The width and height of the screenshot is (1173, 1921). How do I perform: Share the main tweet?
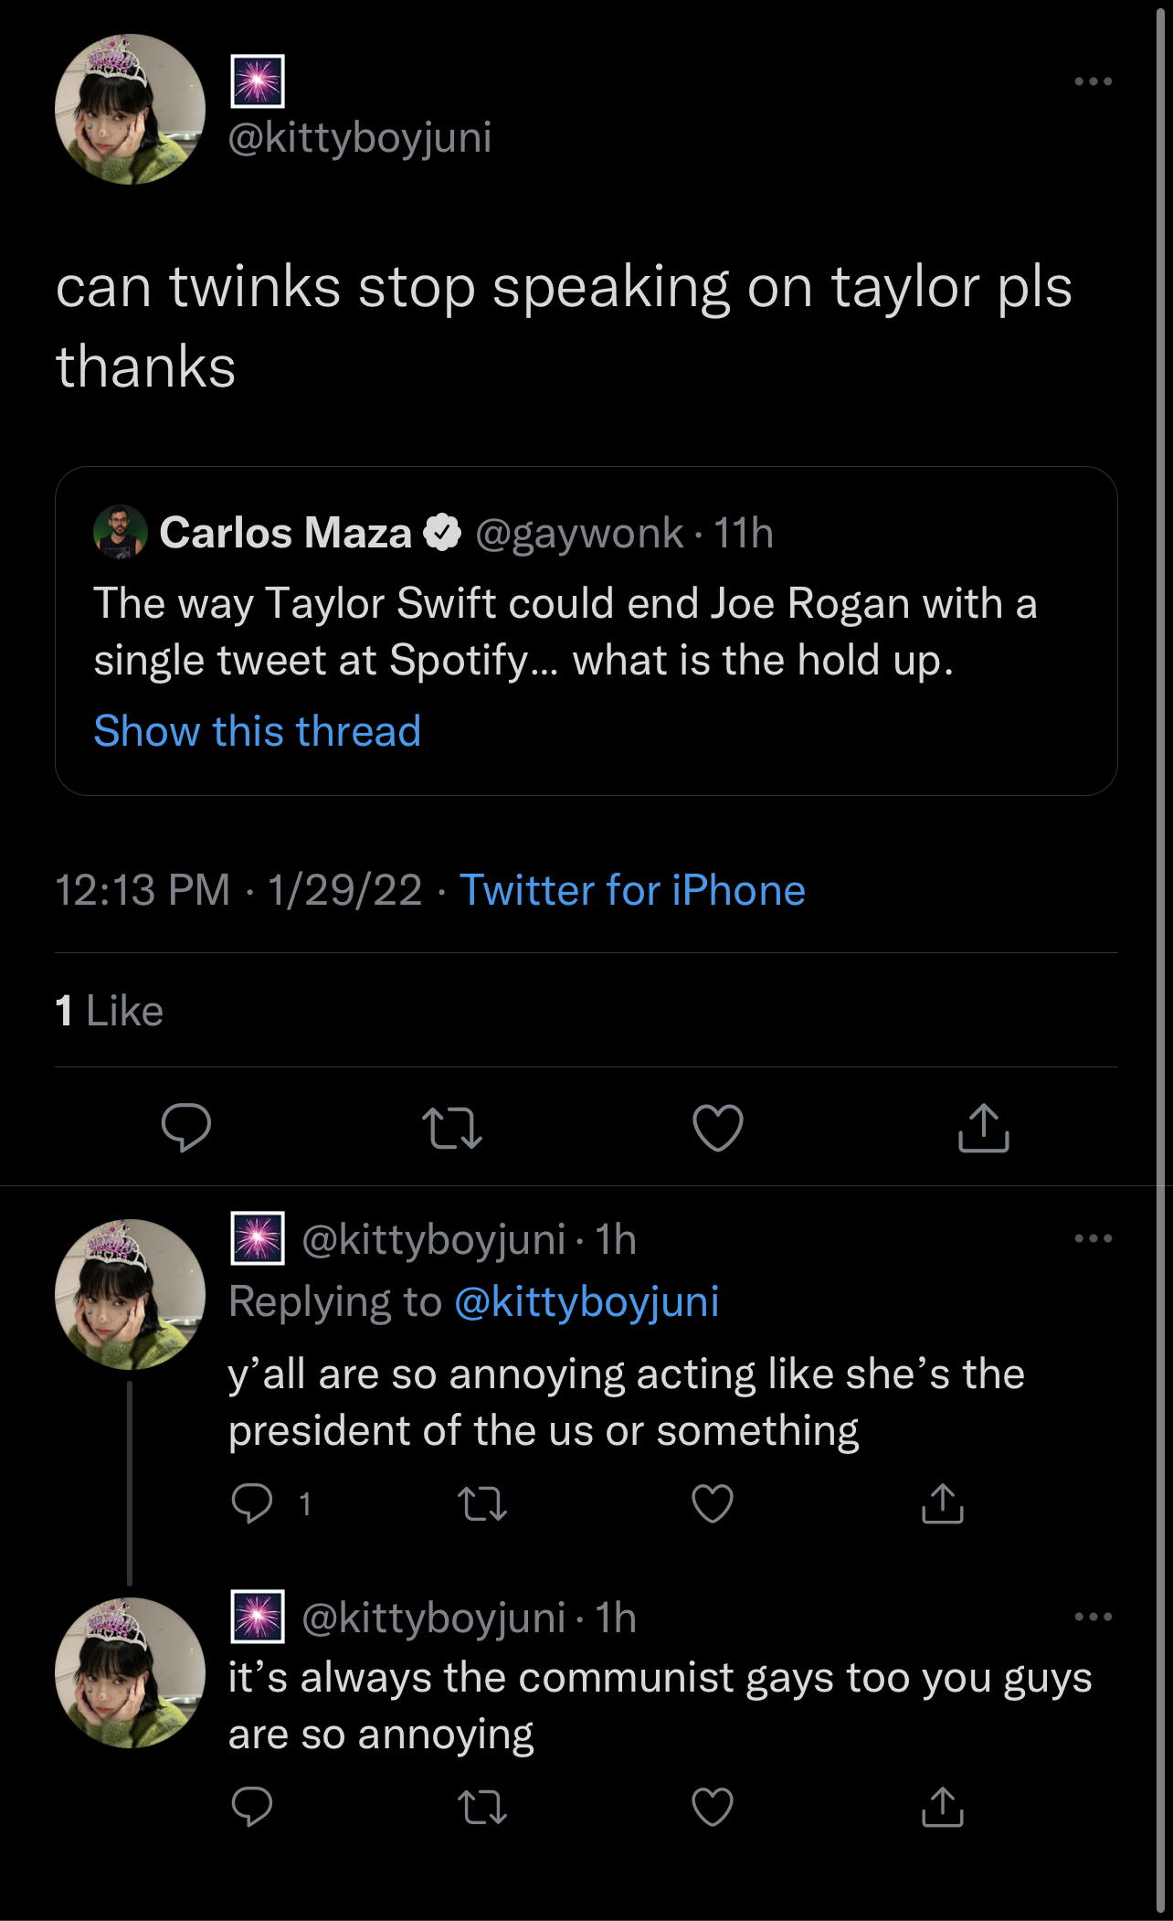pos(984,1128)
